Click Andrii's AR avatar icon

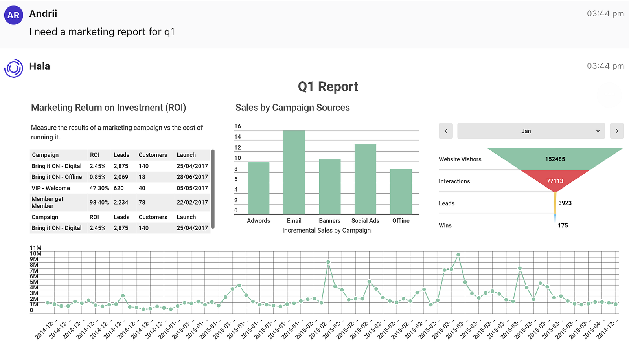[x=13, y=15]
